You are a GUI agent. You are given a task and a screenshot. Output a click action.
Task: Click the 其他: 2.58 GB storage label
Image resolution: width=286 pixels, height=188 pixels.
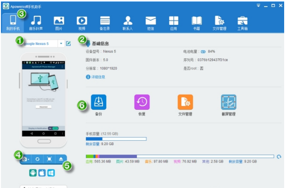click(213, 161)
